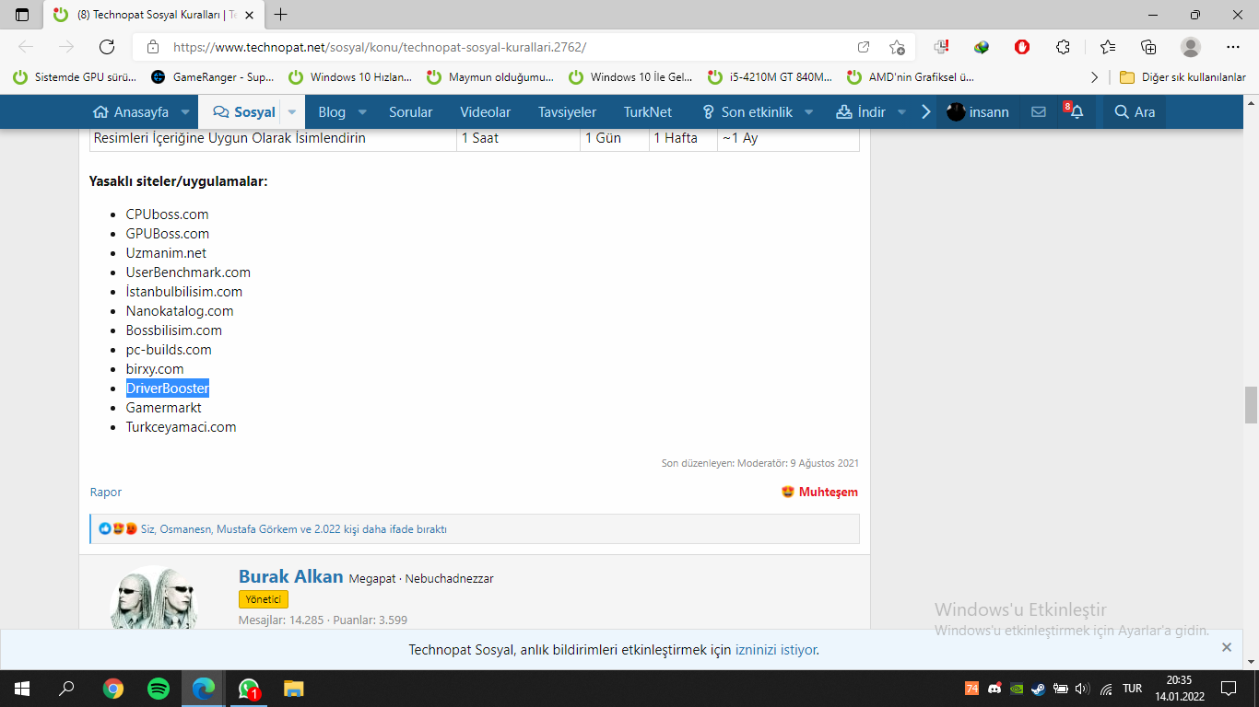Open the Blog nav item

332,112
